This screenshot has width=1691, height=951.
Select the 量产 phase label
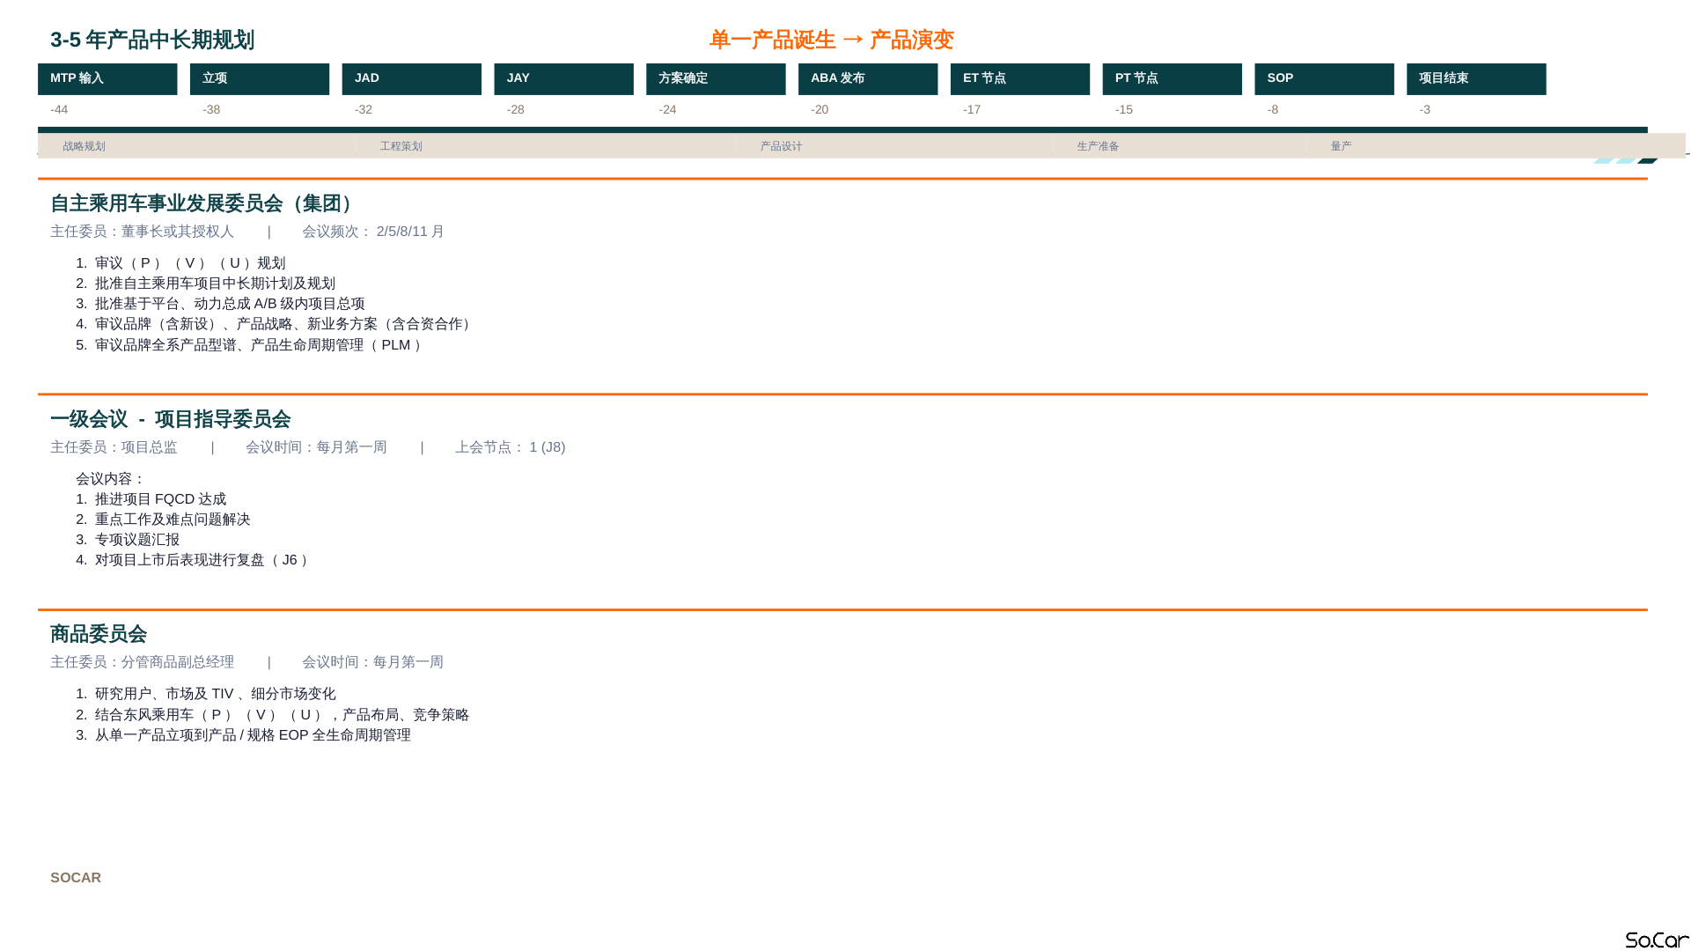1342,146
